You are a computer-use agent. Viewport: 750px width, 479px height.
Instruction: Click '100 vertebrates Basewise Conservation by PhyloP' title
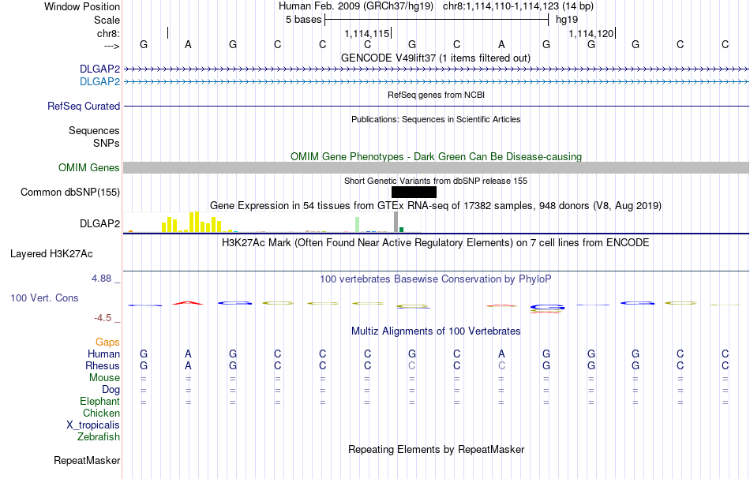(436, 279)
